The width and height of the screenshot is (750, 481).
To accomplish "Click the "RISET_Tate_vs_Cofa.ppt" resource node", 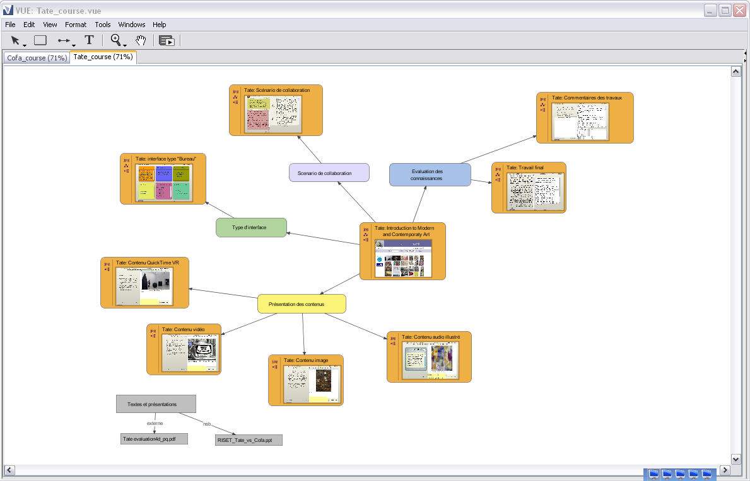I will (x=249, y=440).
